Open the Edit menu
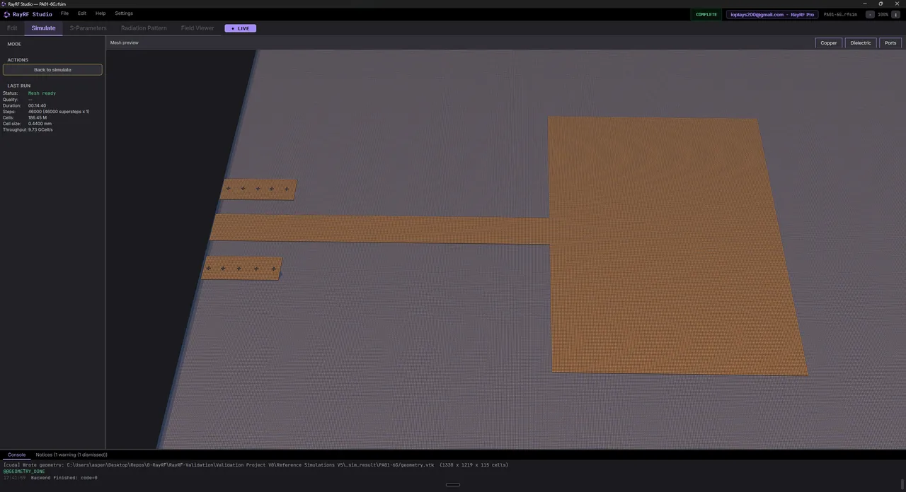 82,13
